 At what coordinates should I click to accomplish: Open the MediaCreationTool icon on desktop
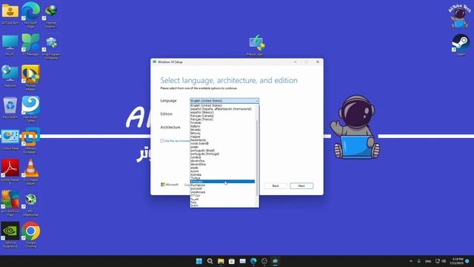[x=256, y=45]
